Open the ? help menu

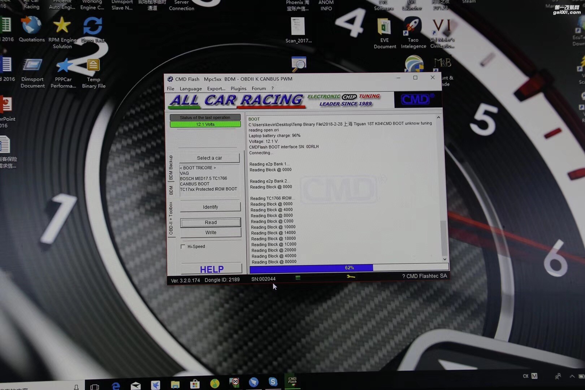pos(273,88)
